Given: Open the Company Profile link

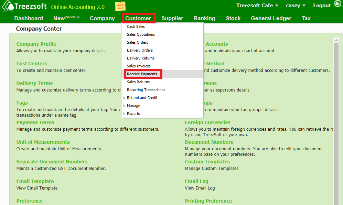Looking at the screenshot, I should (x=36, y=44).
